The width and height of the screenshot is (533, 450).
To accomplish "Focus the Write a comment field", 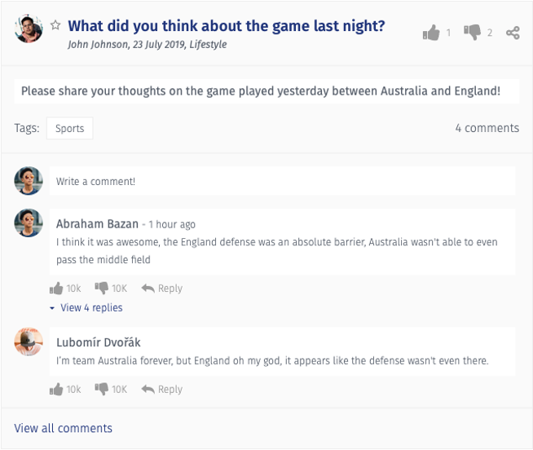I will 282,181.
